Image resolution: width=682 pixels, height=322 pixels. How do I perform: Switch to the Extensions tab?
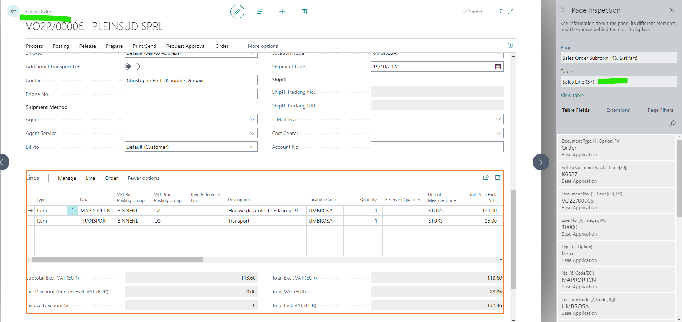618,110
